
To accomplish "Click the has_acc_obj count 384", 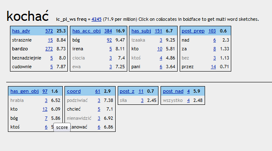I will pos(108,31).
